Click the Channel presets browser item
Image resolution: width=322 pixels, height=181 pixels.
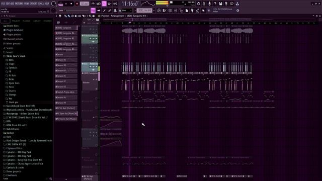[15, 39]
